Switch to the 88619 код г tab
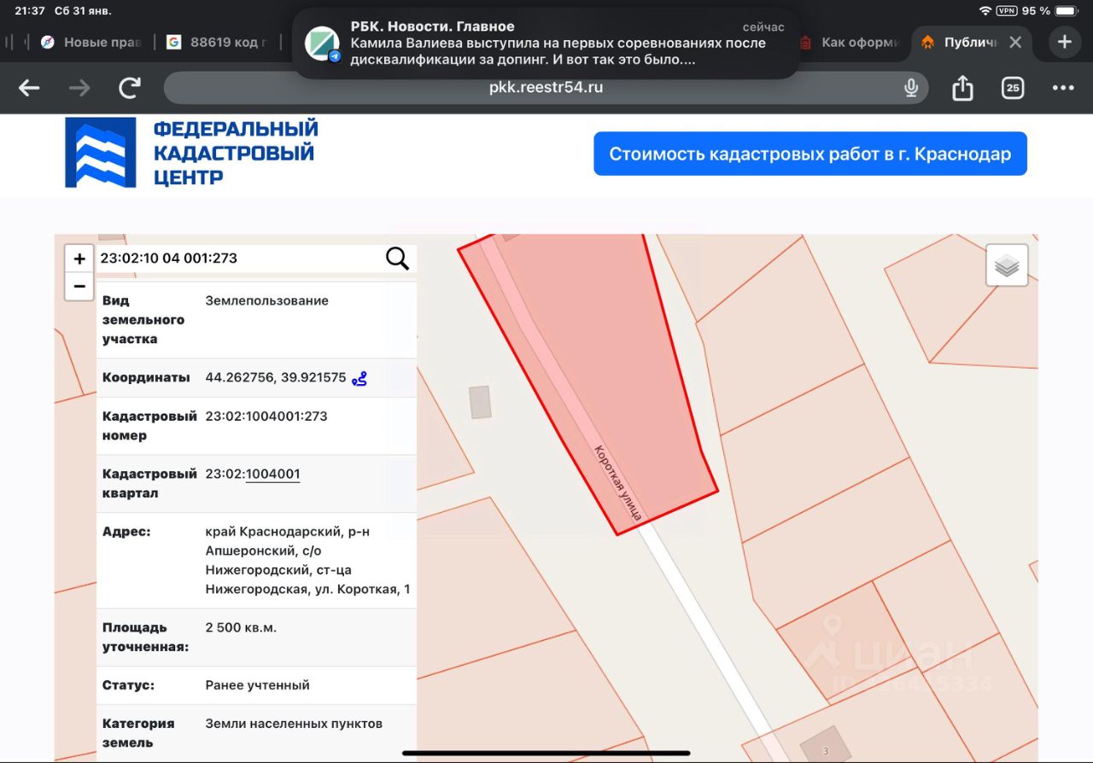Image resolution: width=1093 pixels, height=763 pixels. pos(217,42)
